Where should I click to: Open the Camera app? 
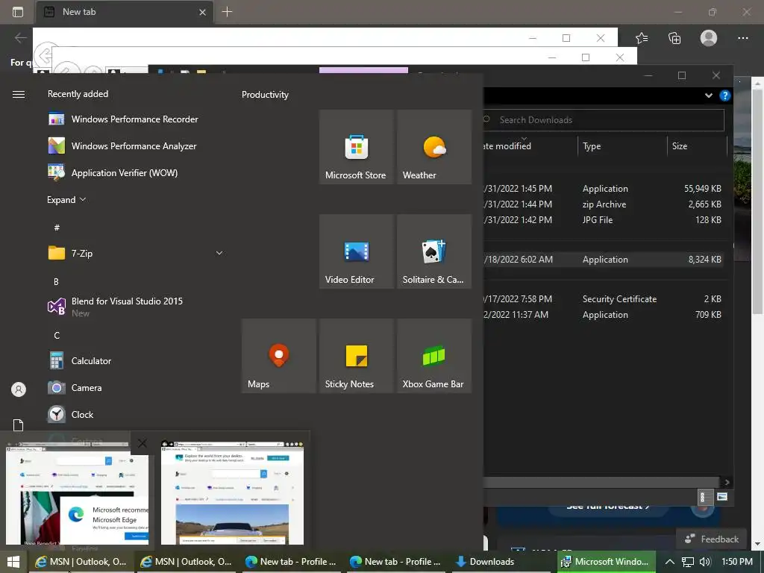click(75, 388)
